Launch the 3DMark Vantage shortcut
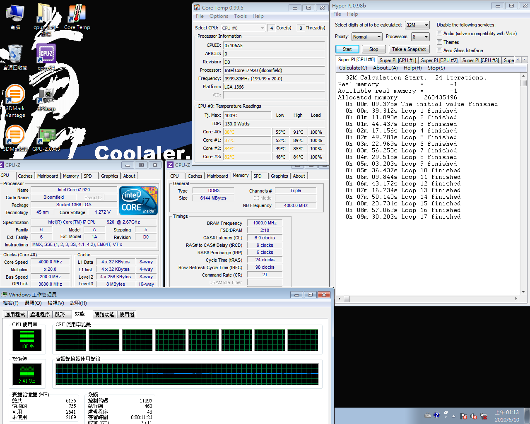The width and height of the screenshot is (530, 424). coord(15,101)
